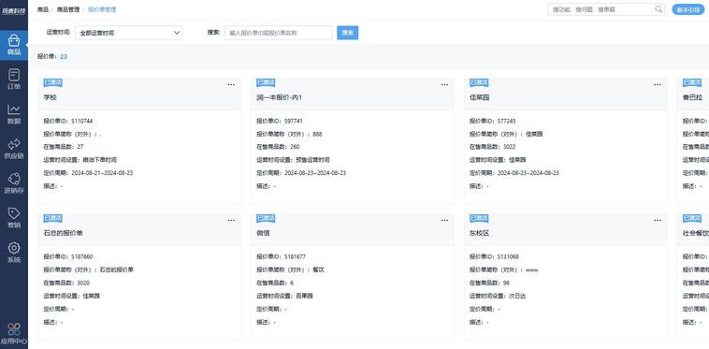Open the 微信 card title
709x349 pixels.
coord(263,233)
